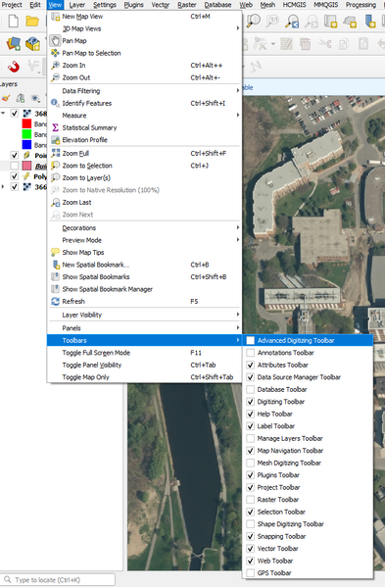Click the Elevation Profile icon
Screen dimensions: 385x587
(55, 140)
